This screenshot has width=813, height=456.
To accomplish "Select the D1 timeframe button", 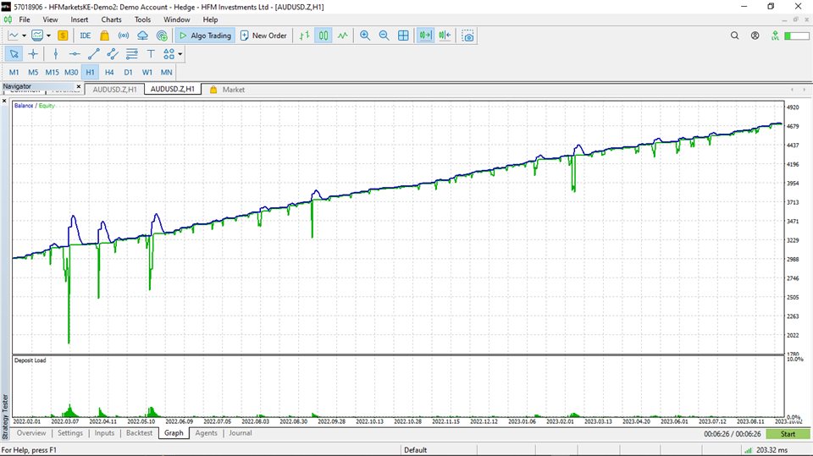I will [128, 72].
